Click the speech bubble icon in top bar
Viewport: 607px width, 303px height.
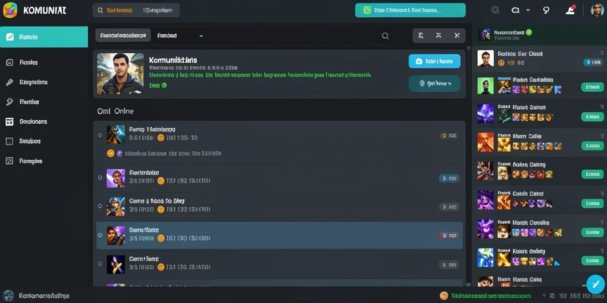click(516, 11)
